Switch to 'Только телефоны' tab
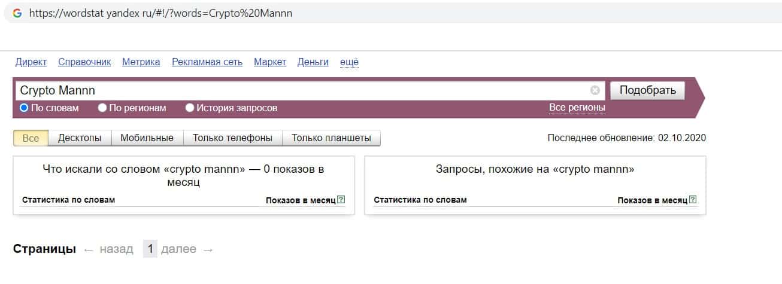Viewport: 782px width, 284px height. click(232, 138)
